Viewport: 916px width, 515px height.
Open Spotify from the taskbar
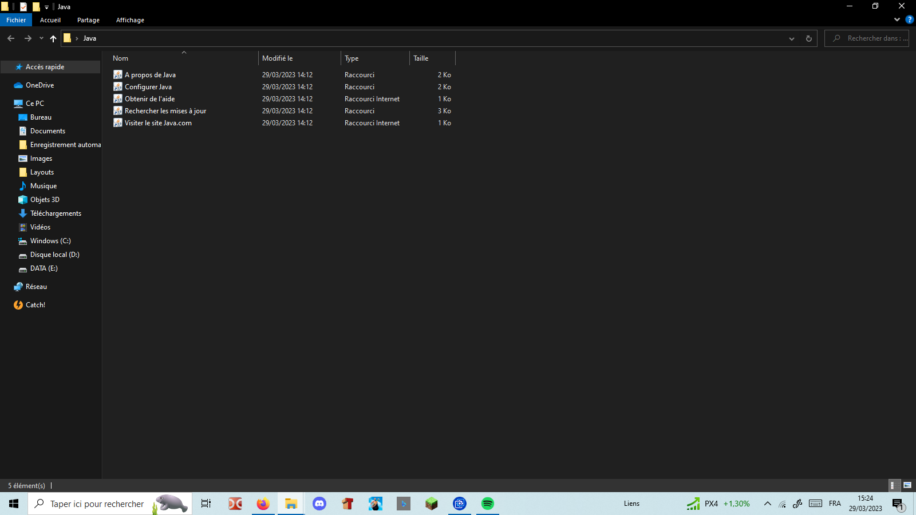tap(487, 504)
